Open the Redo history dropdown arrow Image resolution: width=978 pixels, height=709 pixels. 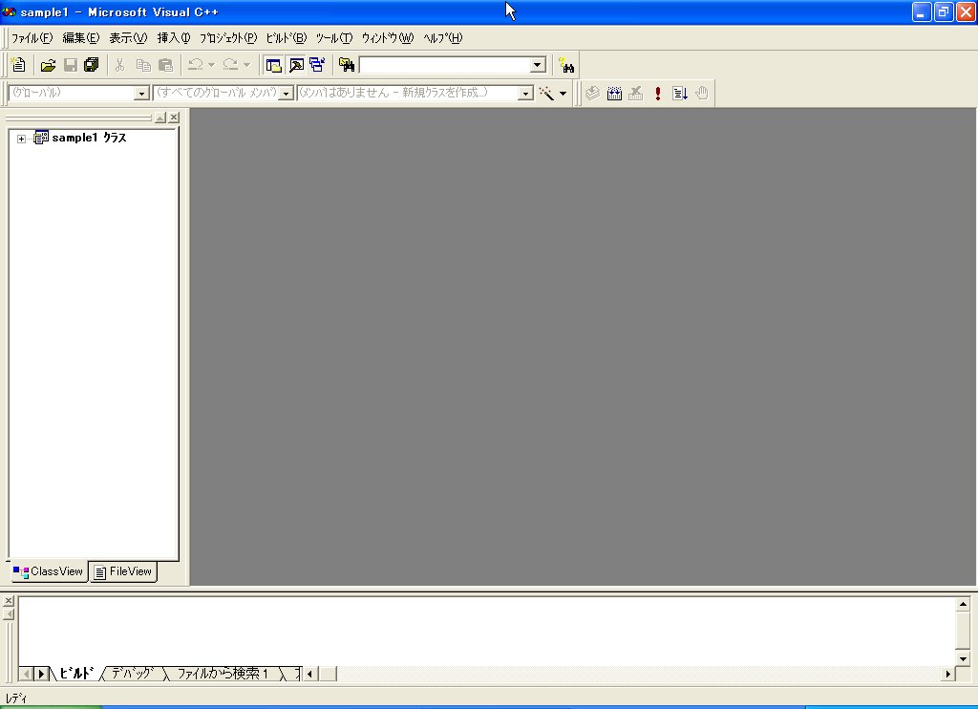[x=247, y=65]
